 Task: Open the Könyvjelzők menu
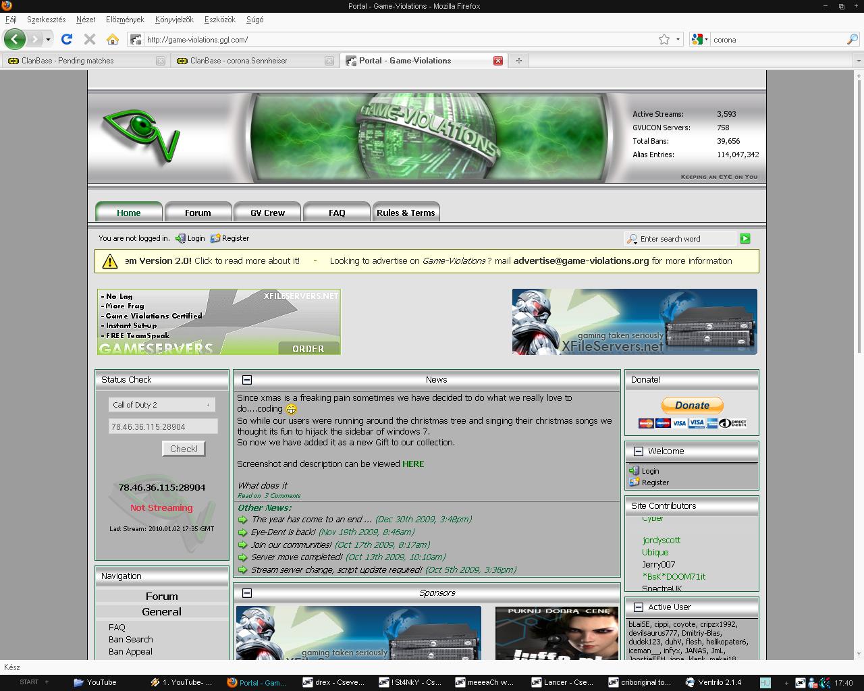(174, 20)
